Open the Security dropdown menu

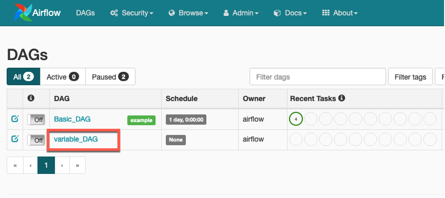click(132, 13)
